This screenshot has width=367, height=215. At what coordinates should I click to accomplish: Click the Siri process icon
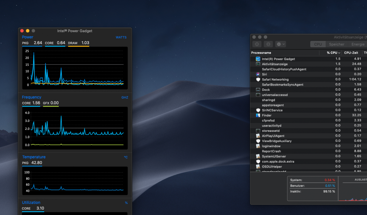(x=258, y=75)
